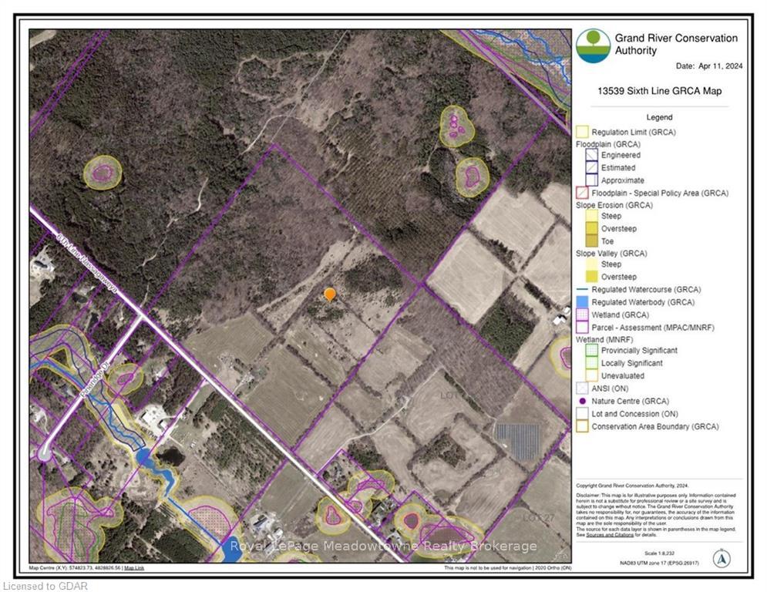Click the Conservation Area Boundary legend symbol
Viewport: 767px width, 592px height.
pos(581,426)
